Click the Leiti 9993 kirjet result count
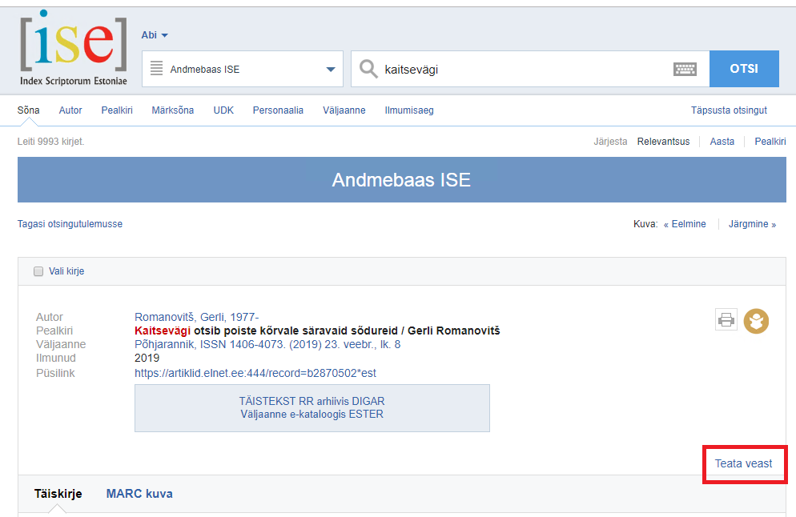The image size is (796, 517). click(x=50, y=142)
